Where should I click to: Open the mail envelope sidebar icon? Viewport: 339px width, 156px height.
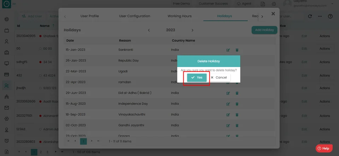pyautogui.click(x=7, y=108)
